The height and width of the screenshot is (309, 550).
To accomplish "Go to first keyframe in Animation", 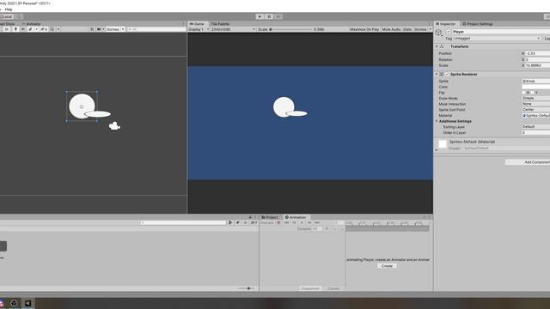I will [286, 223].
